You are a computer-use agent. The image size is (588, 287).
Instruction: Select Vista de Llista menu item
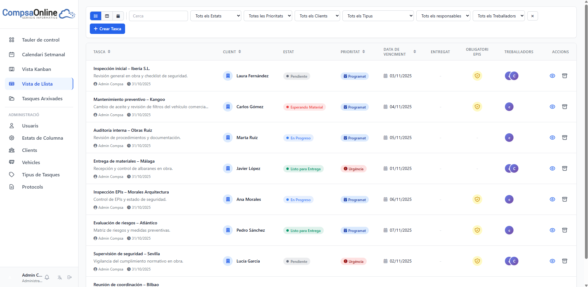(x=39, y=84)
